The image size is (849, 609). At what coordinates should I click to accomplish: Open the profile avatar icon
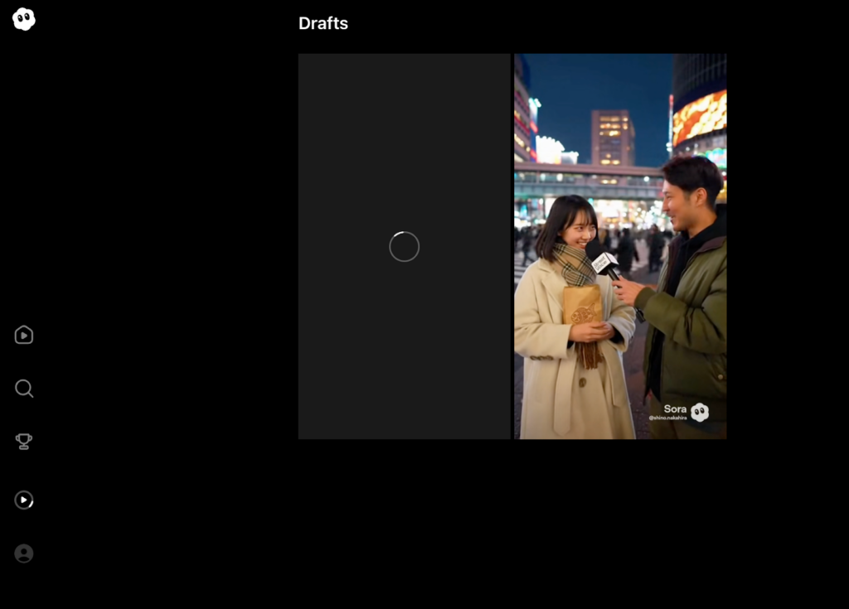pos(24,553)
